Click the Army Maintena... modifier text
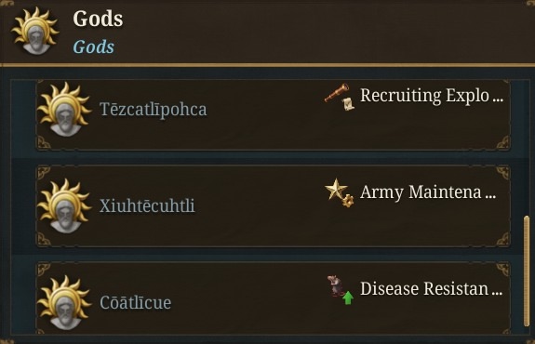This screenshot has width=535, height=344. (x=428, y=192)
